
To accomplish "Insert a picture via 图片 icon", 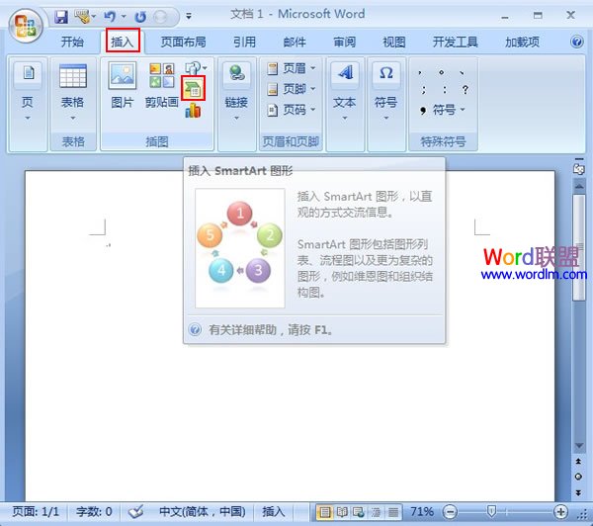I will tap(123, 86).
